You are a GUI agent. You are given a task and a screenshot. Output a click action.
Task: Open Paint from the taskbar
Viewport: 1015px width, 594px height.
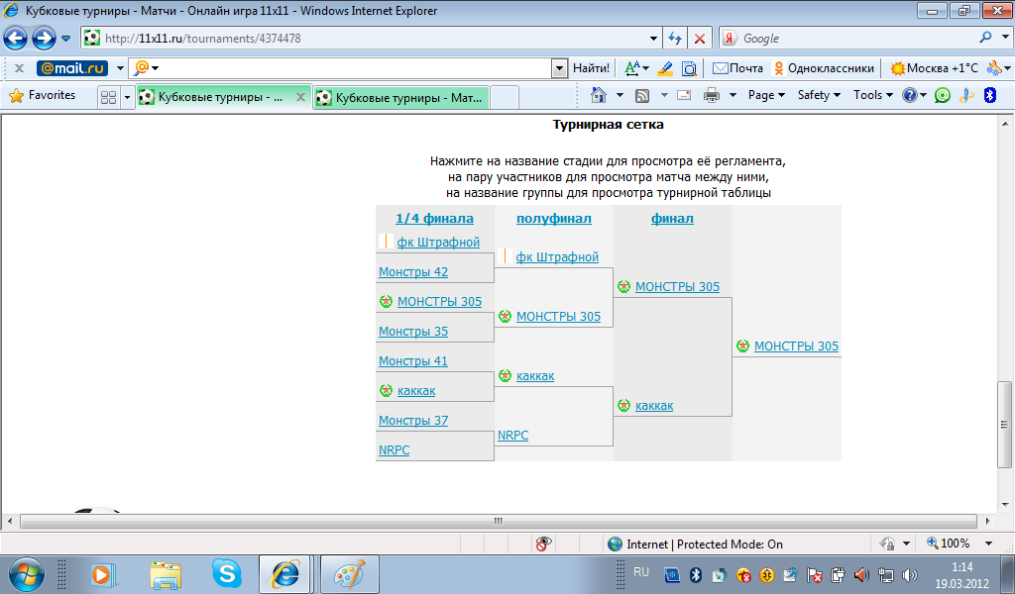click(x=349, y=573)
